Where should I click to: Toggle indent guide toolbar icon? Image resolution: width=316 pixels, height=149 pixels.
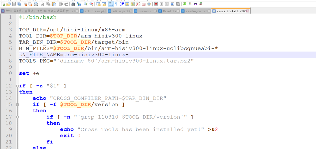pyautogui.click(x=122, y=4)
